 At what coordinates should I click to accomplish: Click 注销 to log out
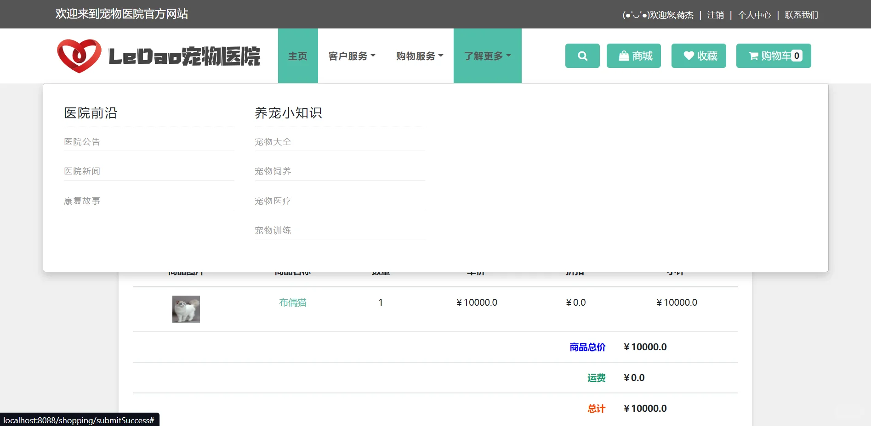click(715, 15)
